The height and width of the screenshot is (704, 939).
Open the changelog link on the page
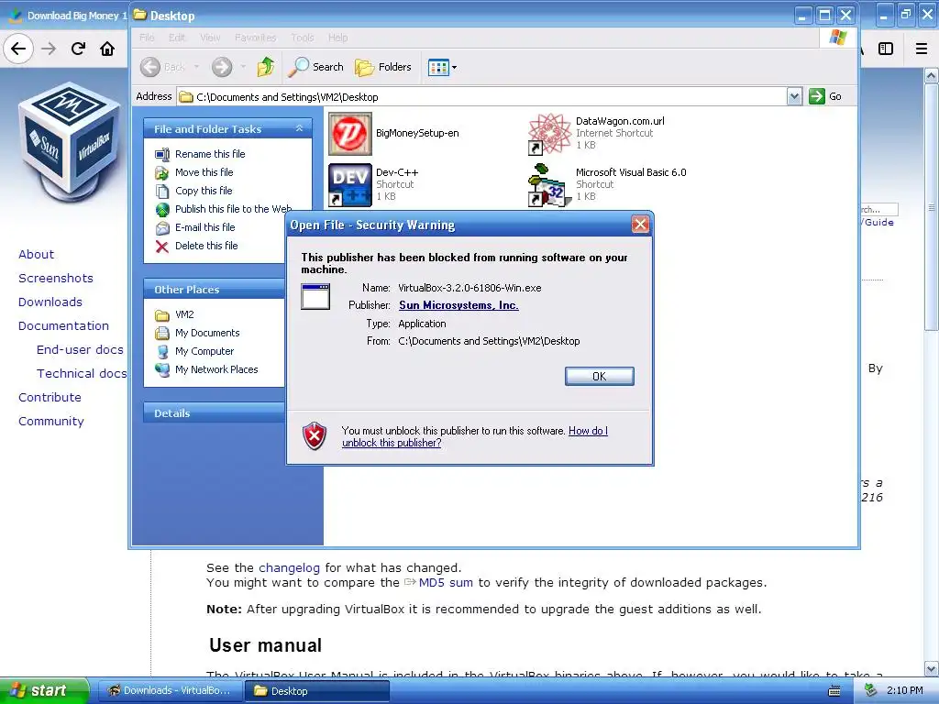[x=289, y=567]
